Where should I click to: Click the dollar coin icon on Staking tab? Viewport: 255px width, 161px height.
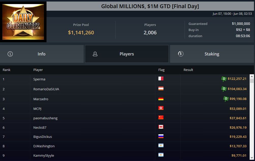click(x=181, y=54)
